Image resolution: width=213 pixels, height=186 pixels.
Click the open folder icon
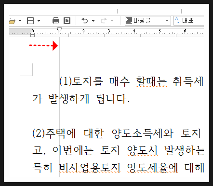pos(12,21)
